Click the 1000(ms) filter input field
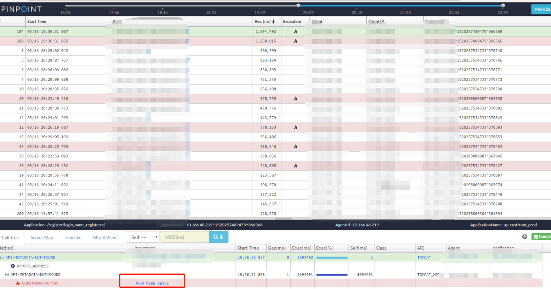Screen dimensions: 551x289 (185, 237)
